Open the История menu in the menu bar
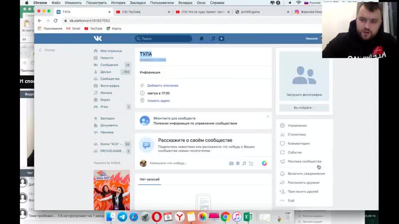This screenshot has width=399, height=224. (118, 3)
